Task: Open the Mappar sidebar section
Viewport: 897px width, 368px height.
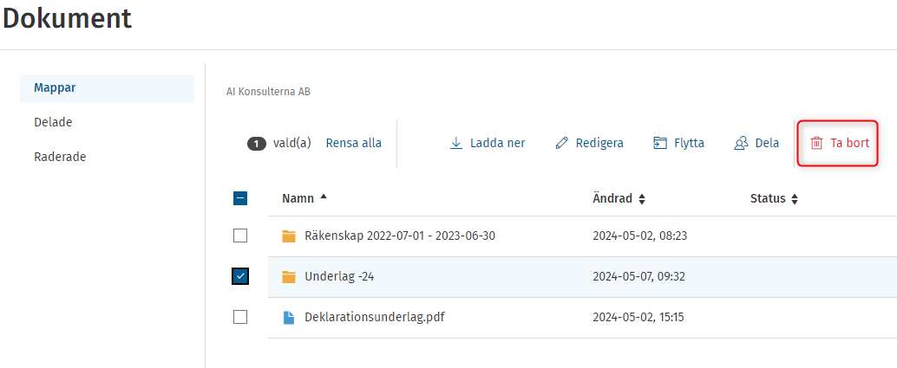Action: (107, 88)
